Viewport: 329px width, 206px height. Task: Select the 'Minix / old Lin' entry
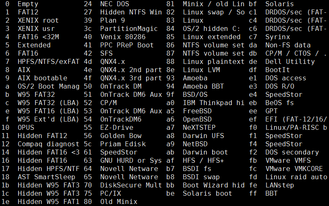pos(213,4)
